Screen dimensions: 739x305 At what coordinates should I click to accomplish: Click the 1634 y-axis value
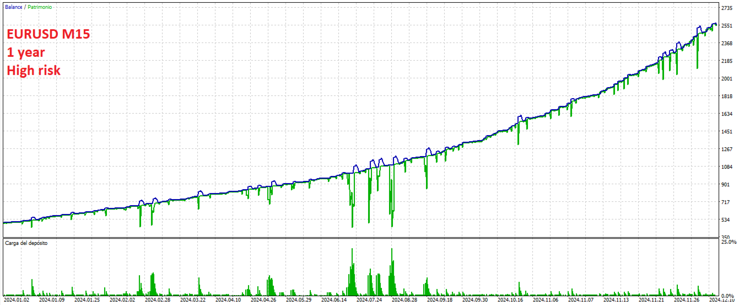click(726, 114)
